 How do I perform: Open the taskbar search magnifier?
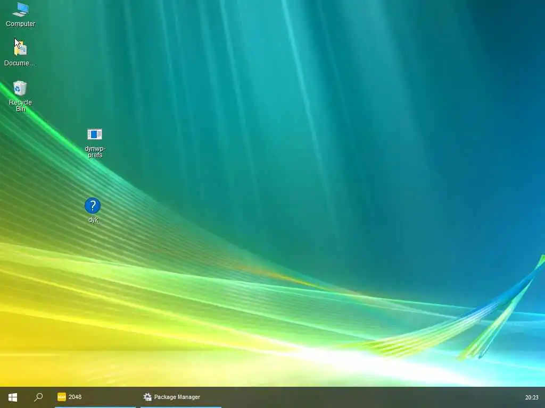point(38,397)
